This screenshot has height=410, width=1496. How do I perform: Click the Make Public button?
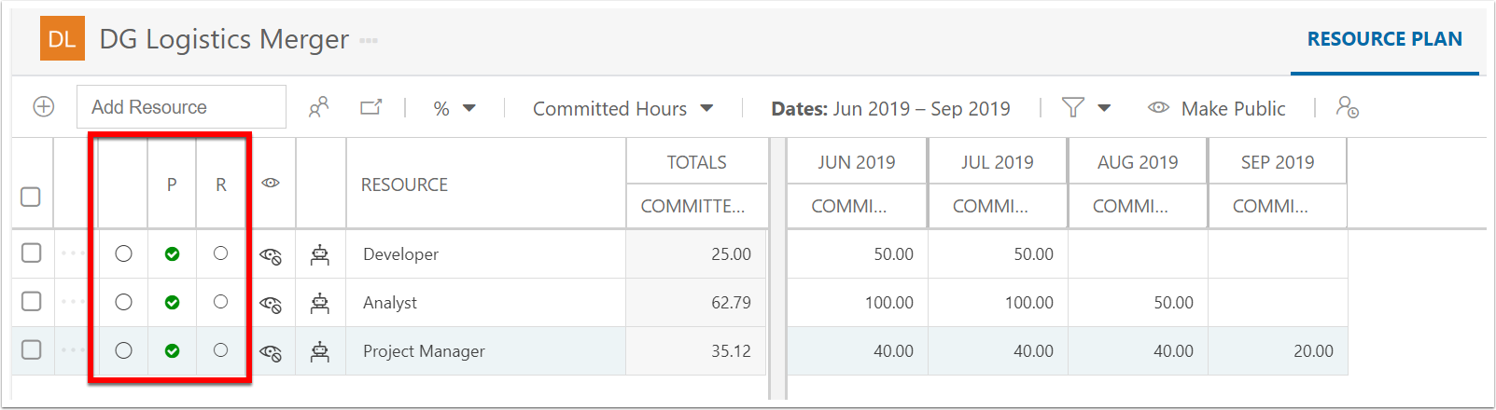pos(1217,109)
